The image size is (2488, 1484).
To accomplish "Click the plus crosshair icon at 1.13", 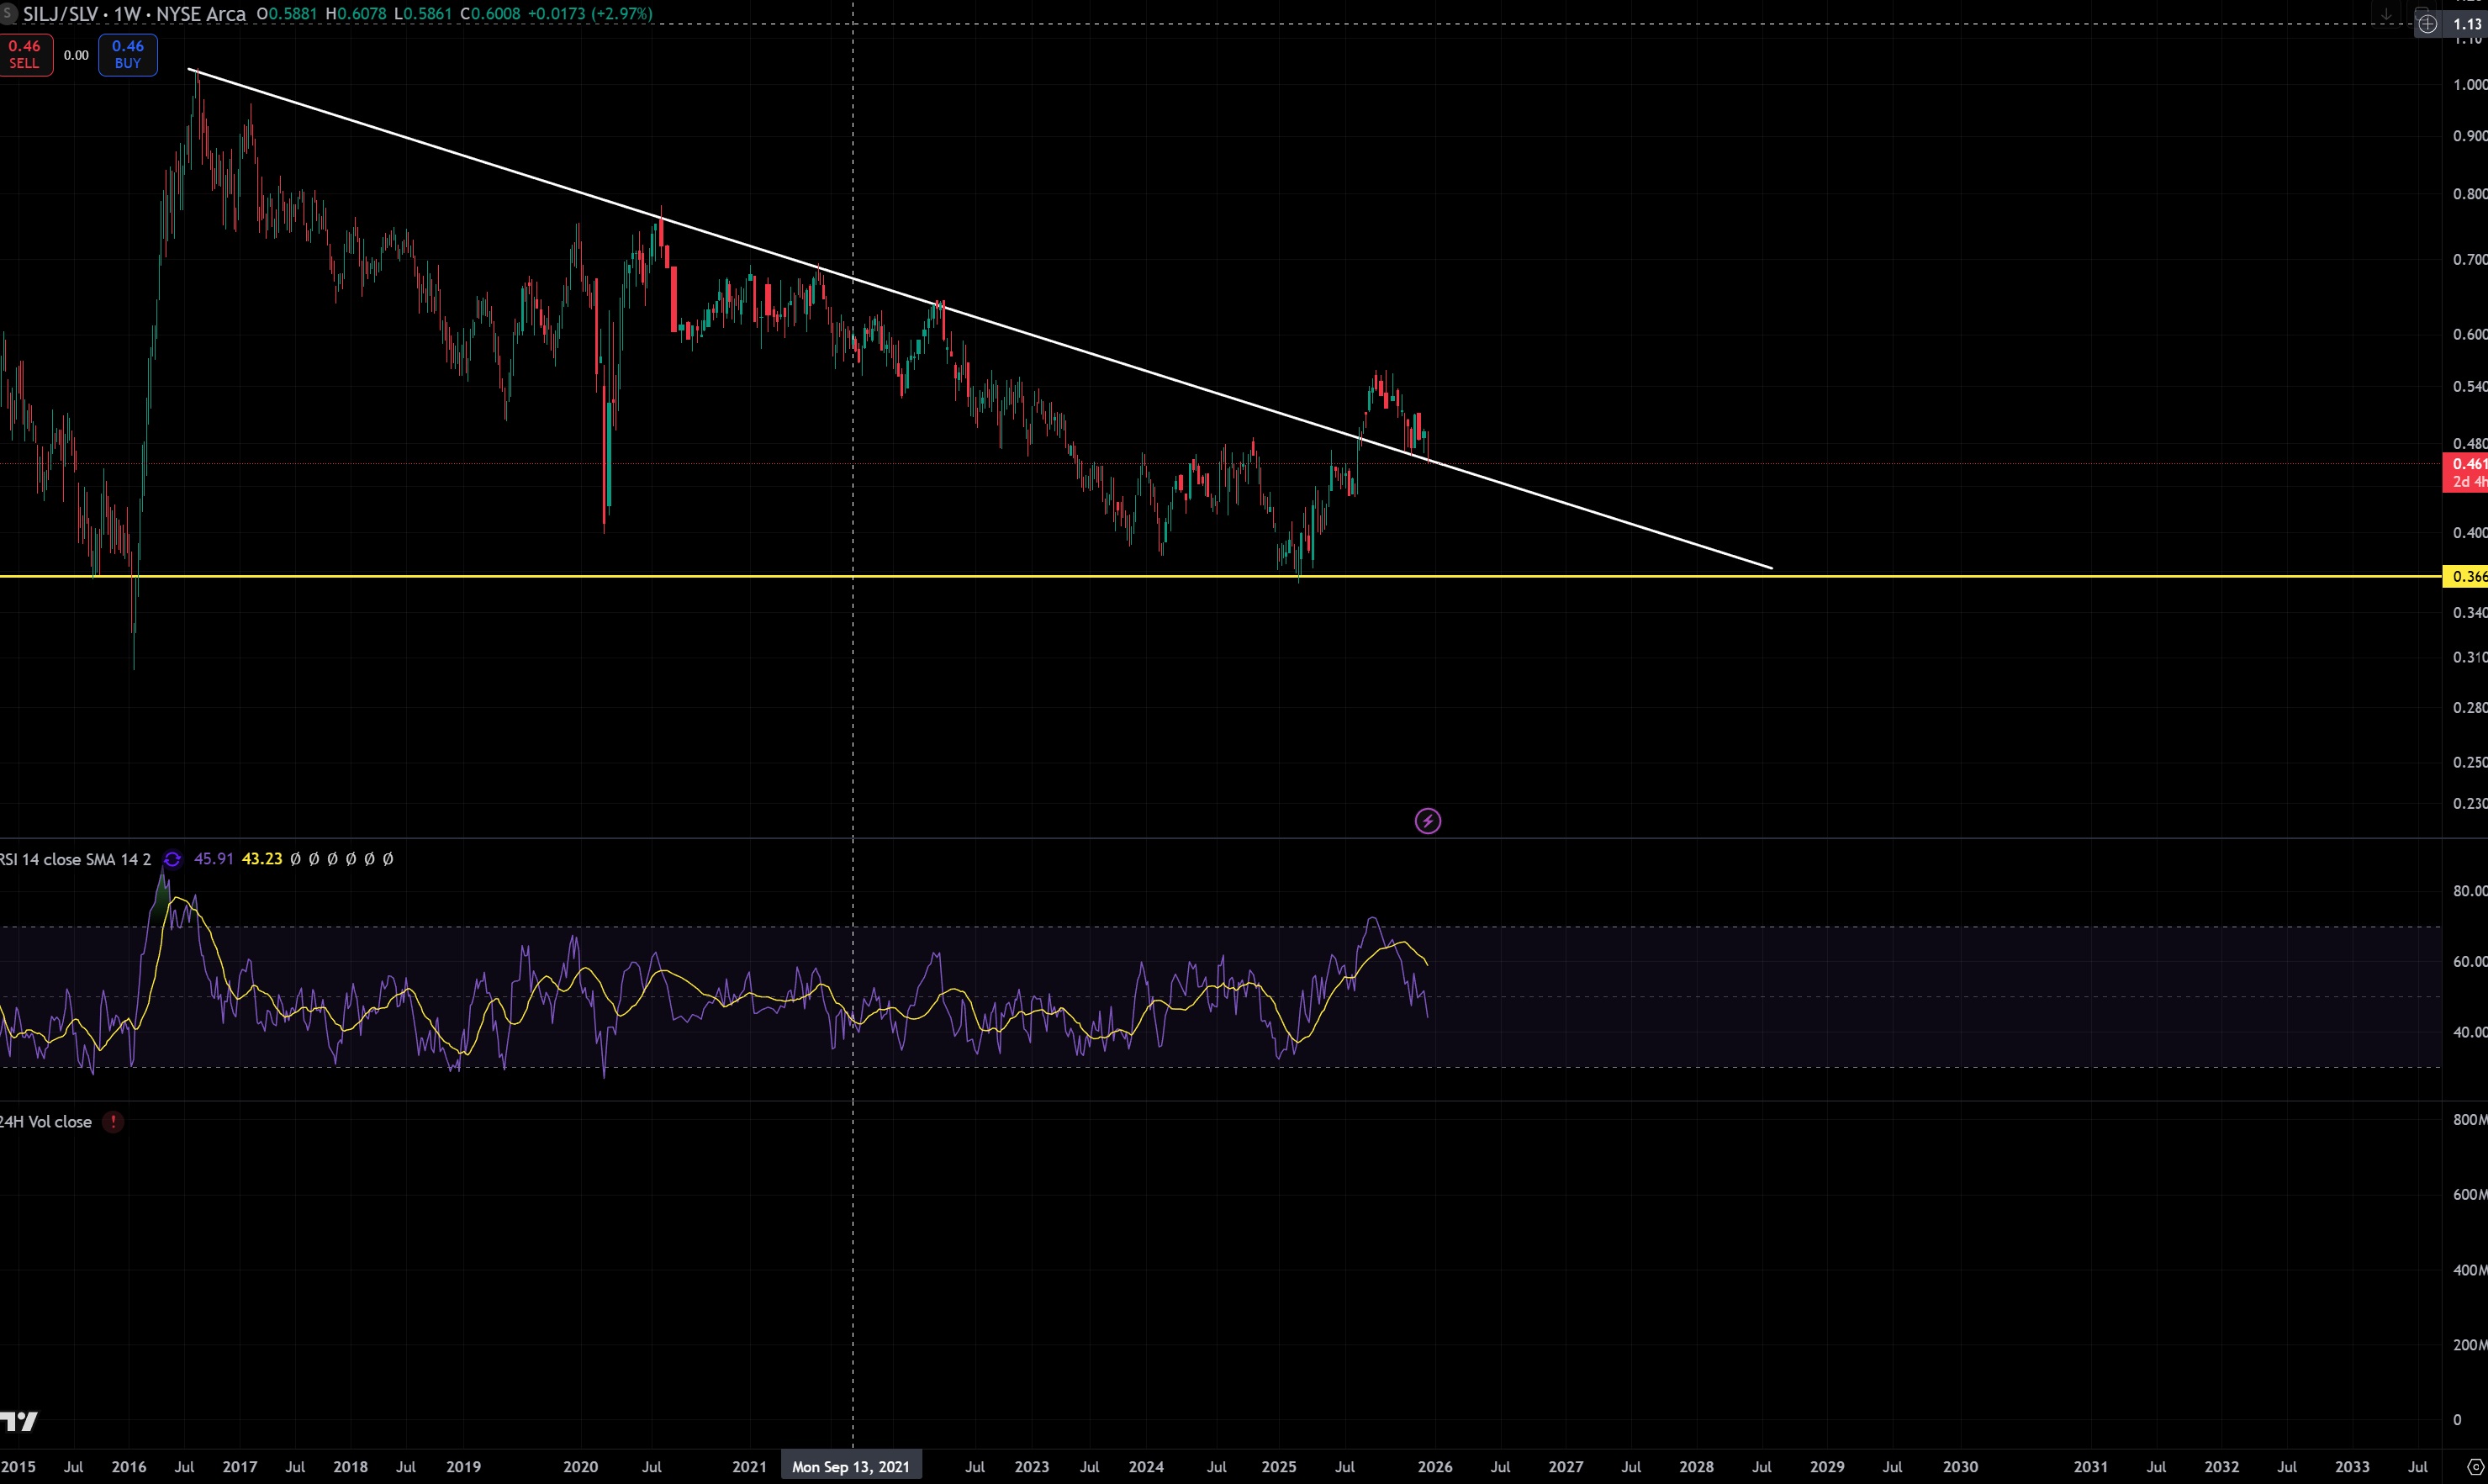I will pos(2427,24).
